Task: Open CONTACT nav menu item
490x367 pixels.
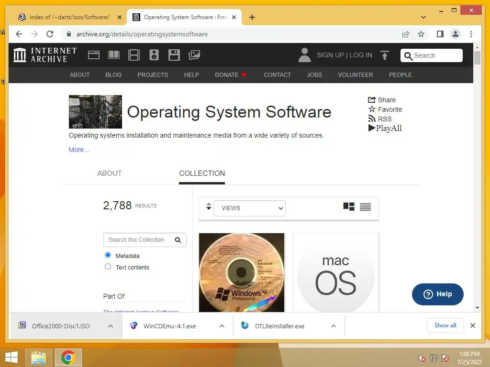Action: tap(277, 75)
